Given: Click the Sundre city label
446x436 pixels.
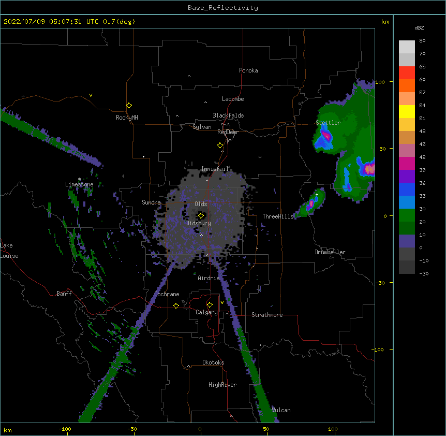Looking at the screenshot, I should click(x=151, y=202).
